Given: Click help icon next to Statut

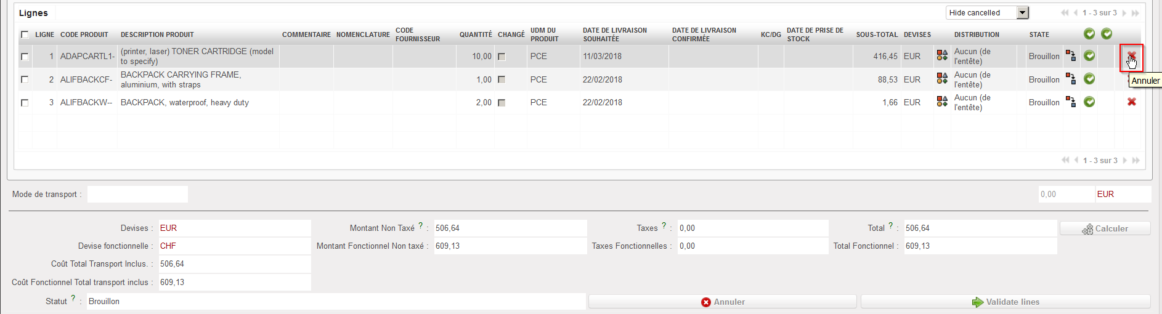Looking at the screenshot, I should point(73,299).
